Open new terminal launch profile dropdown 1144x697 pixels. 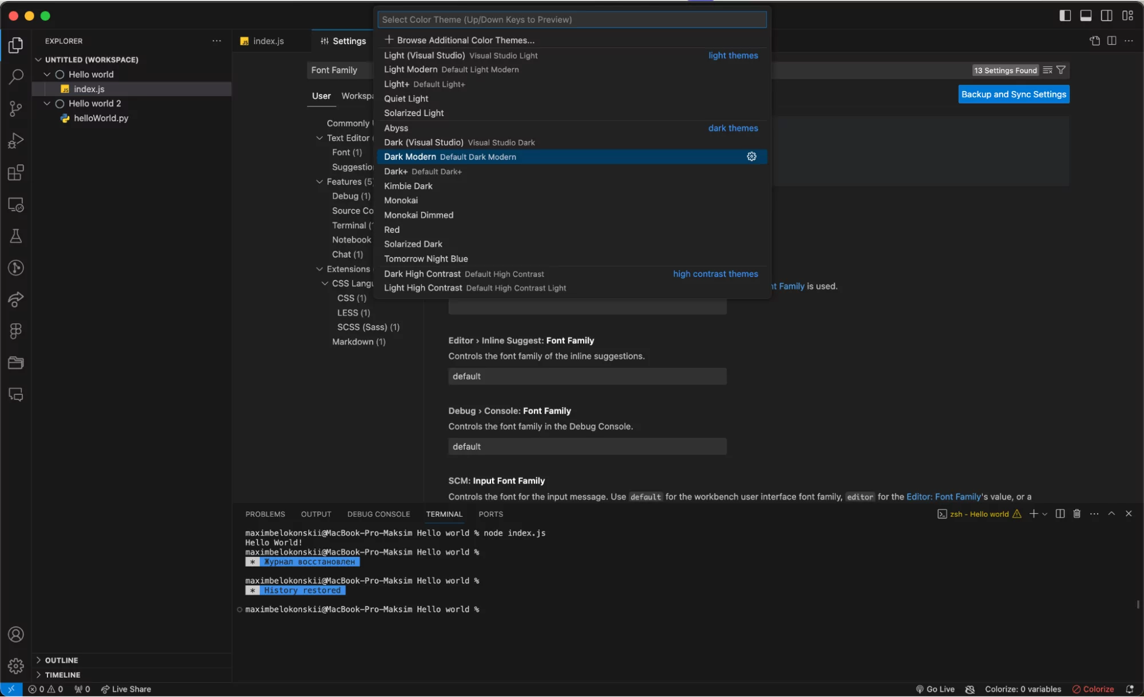coord(1045,514)
